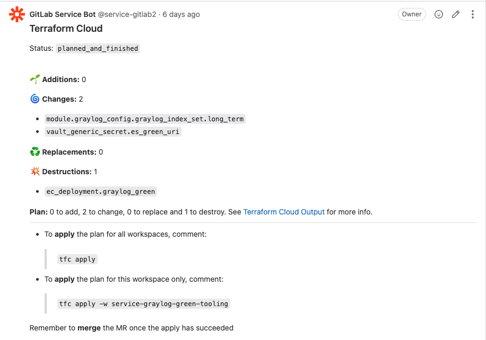The height and width of the screenshot is (340, 486).
Task: Add an emoji reaction to comment
Action: coord(439,14)
